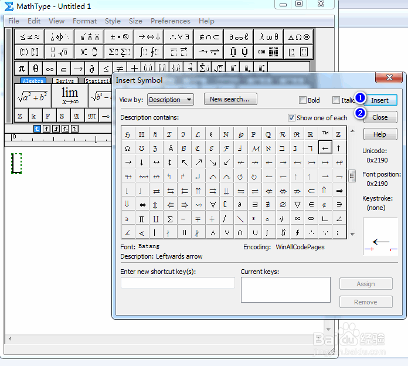Open the matrix templates palette
The height and width of the screenshot is (366, 408).
point(269,52)
